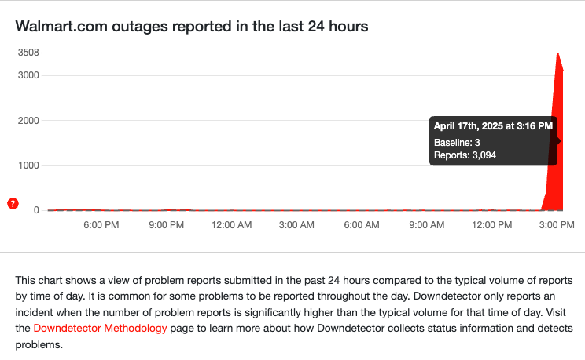
Task: Select the 9:00 AM time axis label
Action: click(427, 225)
